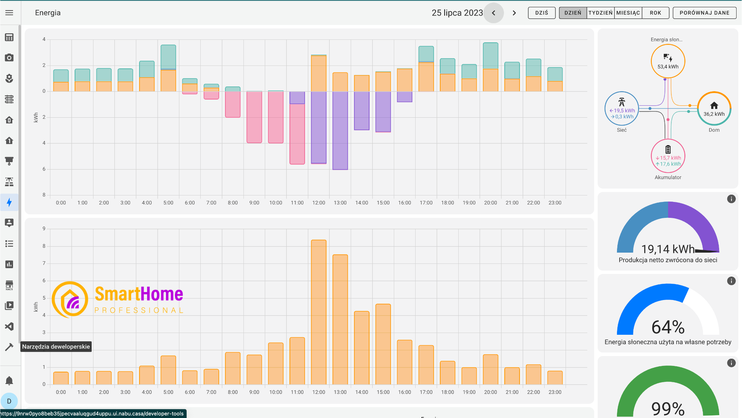Click the PORÓWNAJ DANE button
Image resolution: width=742 pixels, height=418 pixels.
pos(704,13)
